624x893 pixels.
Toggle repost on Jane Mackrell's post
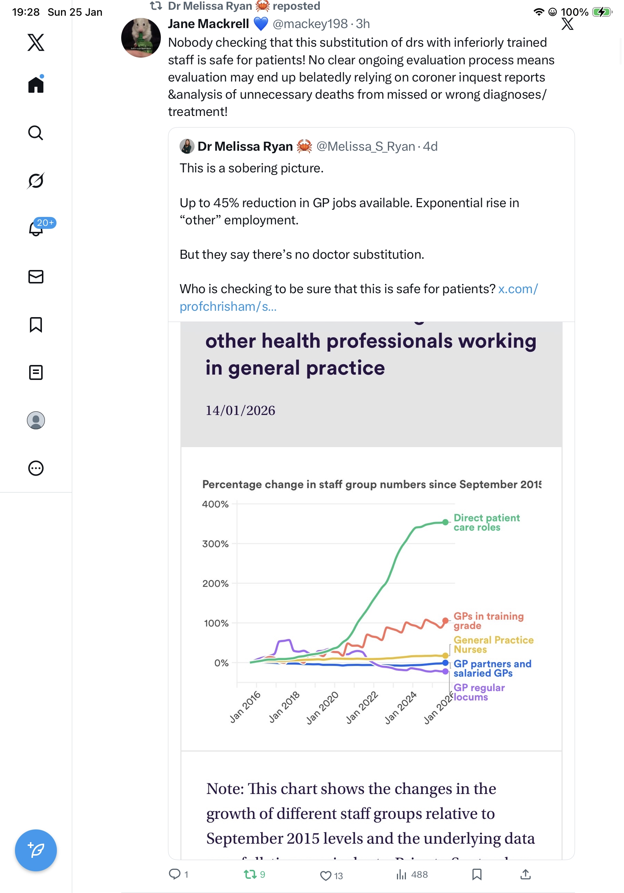point(250,875)
